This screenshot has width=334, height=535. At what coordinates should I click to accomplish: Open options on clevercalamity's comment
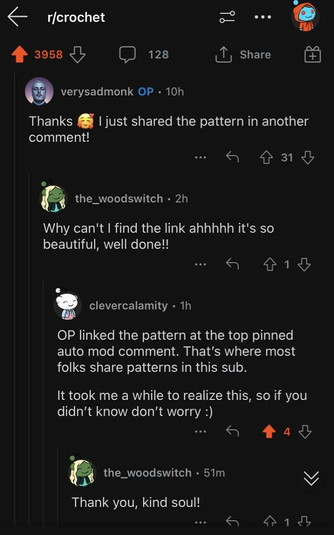tap(200, 431)
